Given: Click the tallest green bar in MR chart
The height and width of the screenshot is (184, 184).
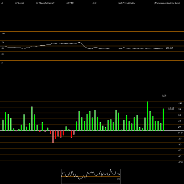Looking at the screenshot, I should pos(148,116).
